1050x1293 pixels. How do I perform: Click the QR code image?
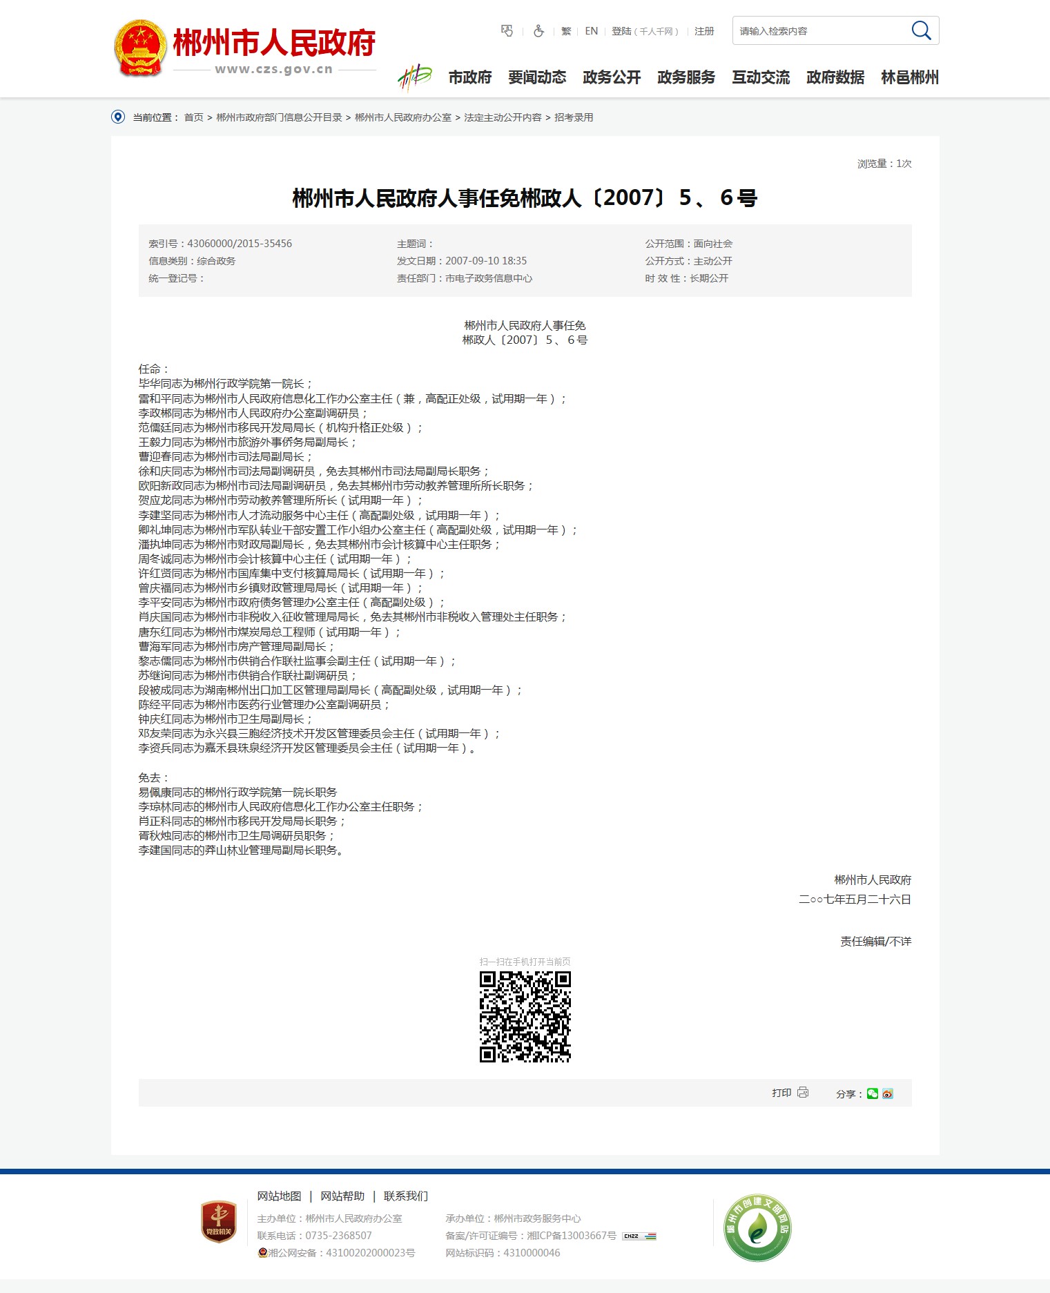point(525,1016)
